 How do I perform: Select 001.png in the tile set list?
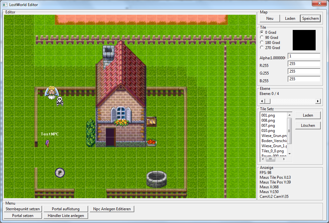pos(268,115)
